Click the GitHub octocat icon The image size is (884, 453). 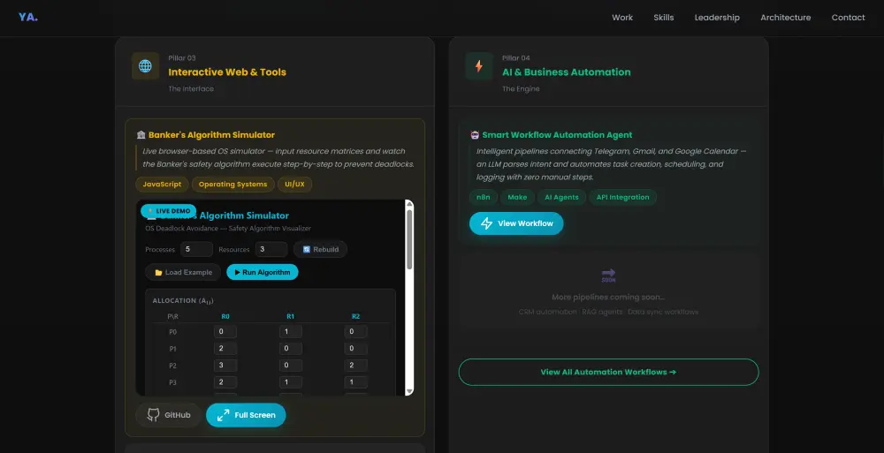coord(153,415)
